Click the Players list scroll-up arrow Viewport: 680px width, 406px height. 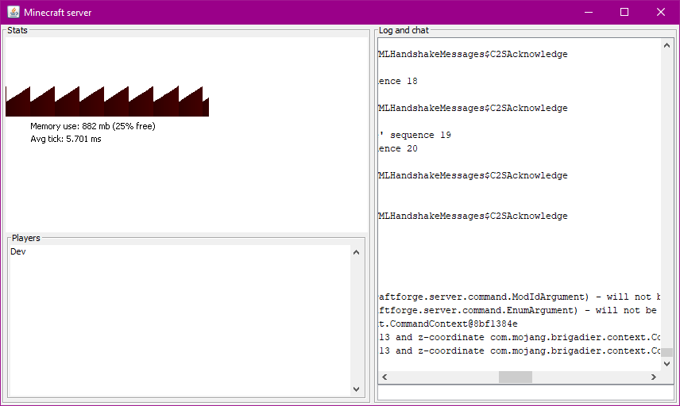click(356, 252)
